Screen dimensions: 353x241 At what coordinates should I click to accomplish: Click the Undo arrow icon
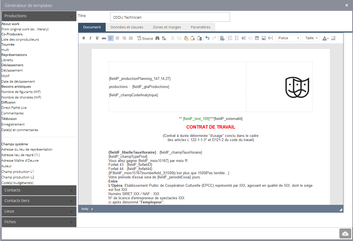click(207, 38)
